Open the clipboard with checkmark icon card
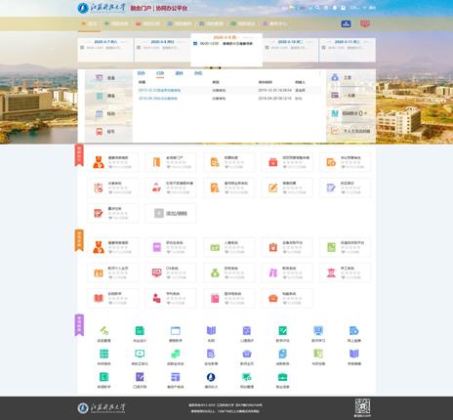 pyautogui.click(x=112, y=188)
